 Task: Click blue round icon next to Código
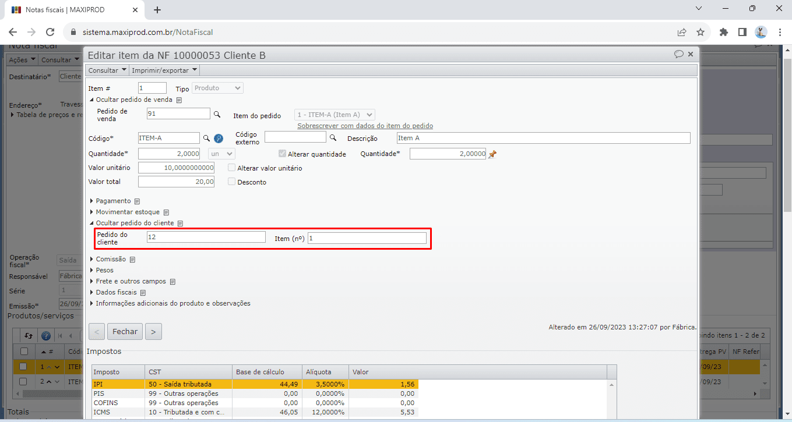219,139
